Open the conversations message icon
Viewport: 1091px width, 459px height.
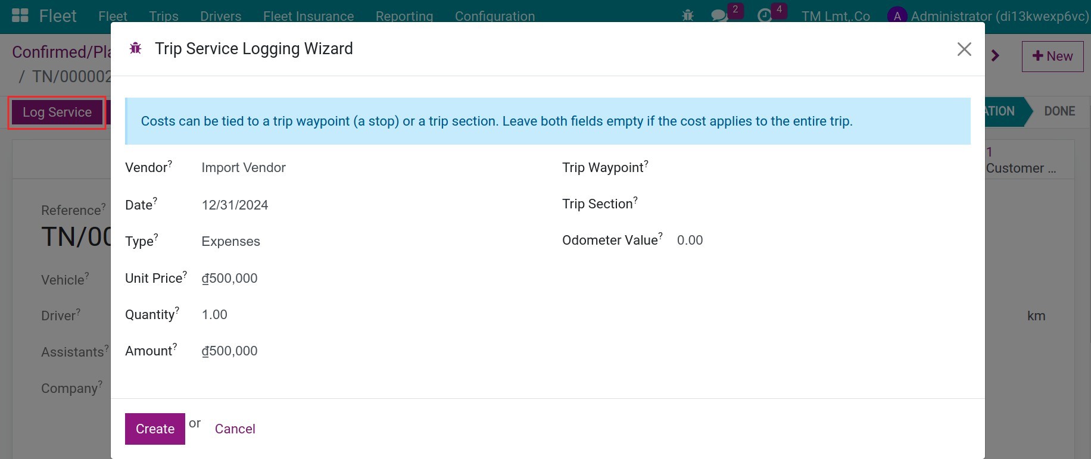[x=719, y=15]
